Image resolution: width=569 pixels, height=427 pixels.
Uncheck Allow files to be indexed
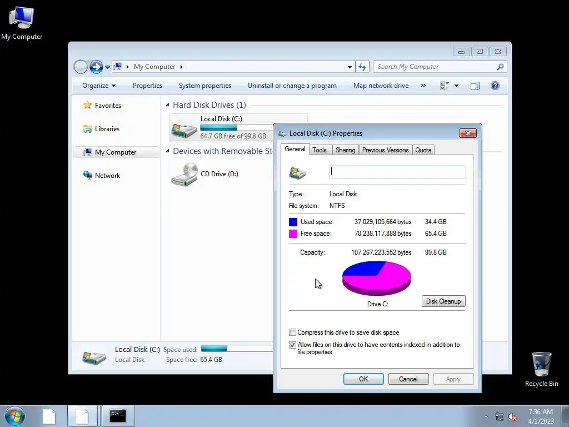[292, 345]
